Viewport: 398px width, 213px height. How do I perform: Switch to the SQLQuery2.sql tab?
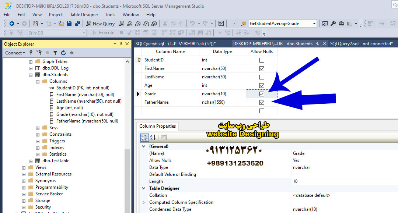(x=361, y=44)
